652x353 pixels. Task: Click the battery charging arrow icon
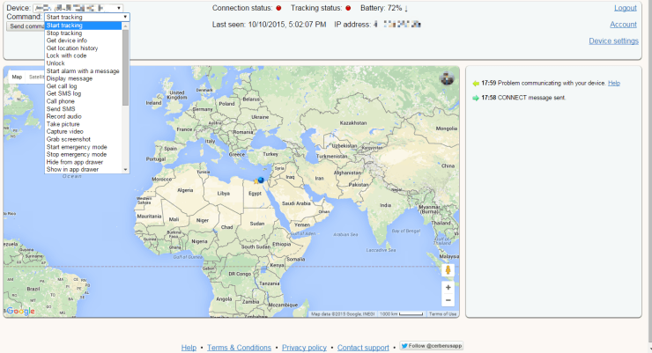(x=406, y=8)
